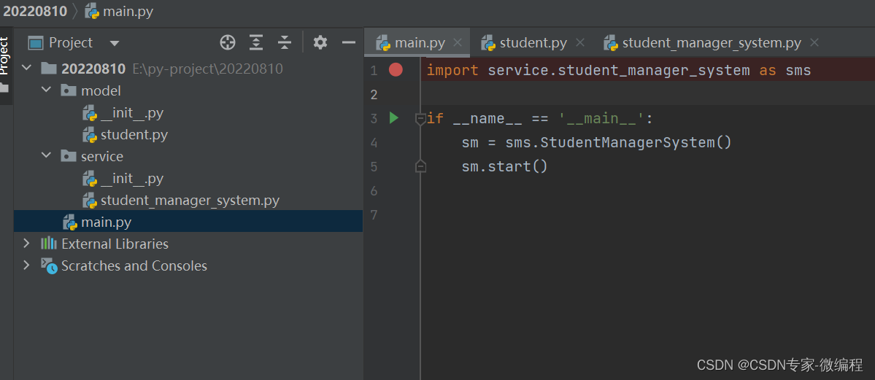The height and width of the screenshot is (380, 875).
Task: Toggle the breakpoint on line 1
Action: [x=396, y=70]
